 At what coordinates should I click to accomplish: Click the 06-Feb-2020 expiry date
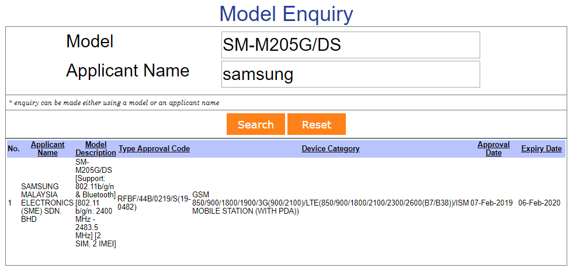coord(539,203)
